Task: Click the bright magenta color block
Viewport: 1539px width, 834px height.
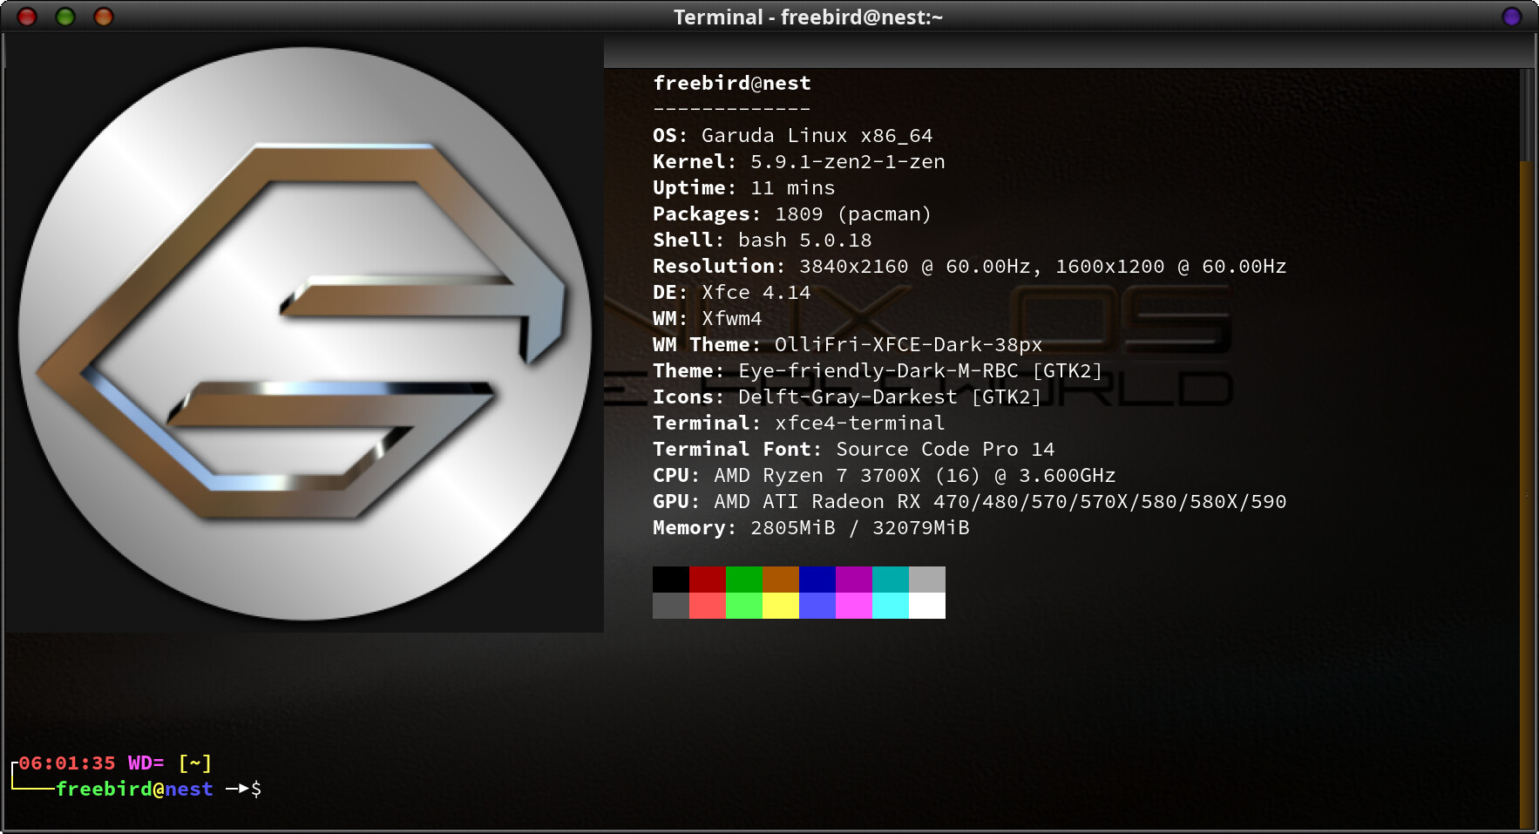Action: tap(854, 606)
